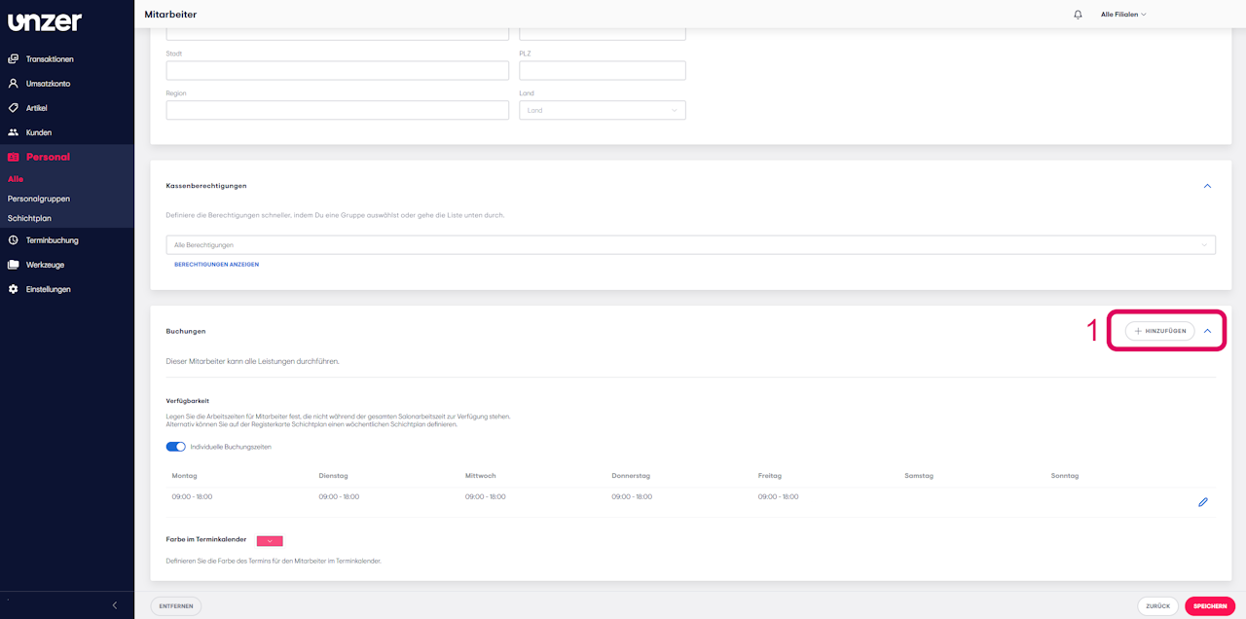Screen dimensions: 1246x619
Task: Click the Terminbuchung clock icon
Action: (x=14, y=240)
